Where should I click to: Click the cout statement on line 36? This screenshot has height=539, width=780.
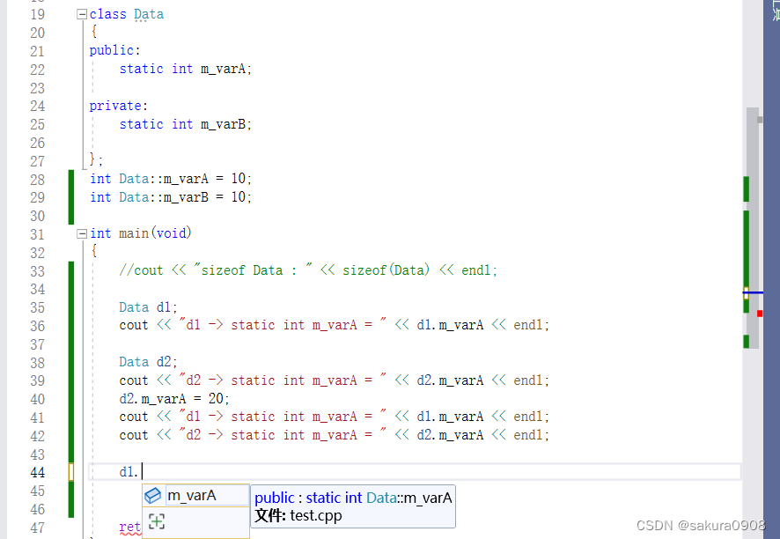(x=335, y=325)
